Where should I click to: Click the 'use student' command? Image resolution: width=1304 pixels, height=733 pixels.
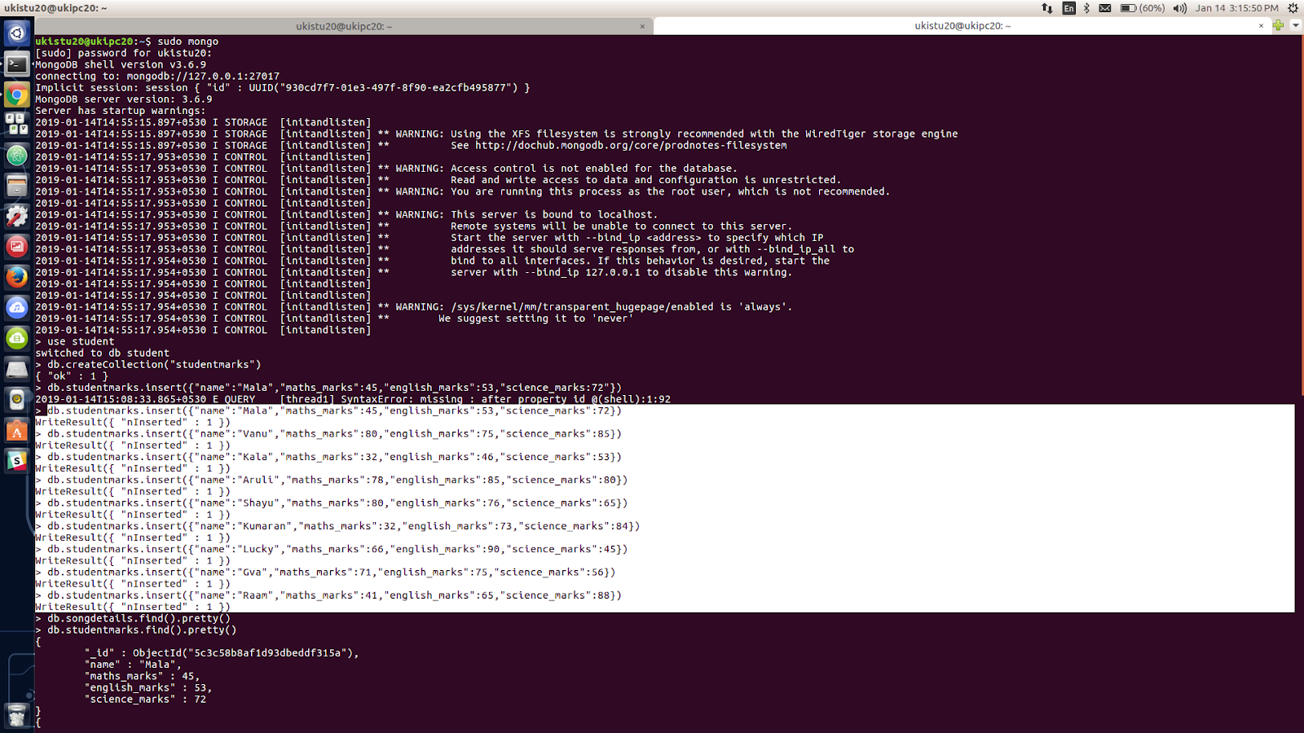[x=81, y=341]
